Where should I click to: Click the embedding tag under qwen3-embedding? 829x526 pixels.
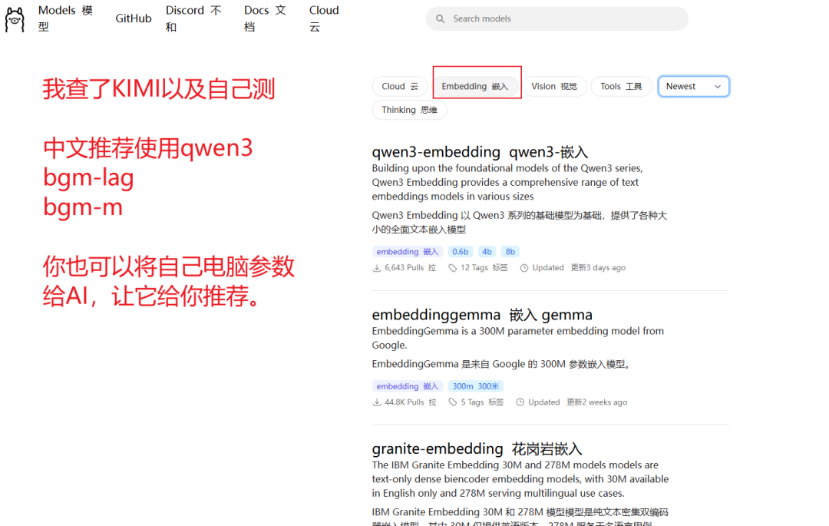tap(407, 252)
